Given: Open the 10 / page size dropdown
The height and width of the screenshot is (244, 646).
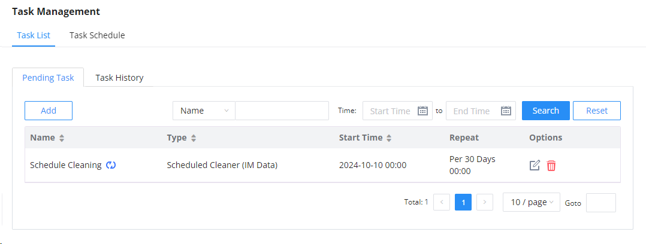Looking at the screenshot, I should coord(532,202).
